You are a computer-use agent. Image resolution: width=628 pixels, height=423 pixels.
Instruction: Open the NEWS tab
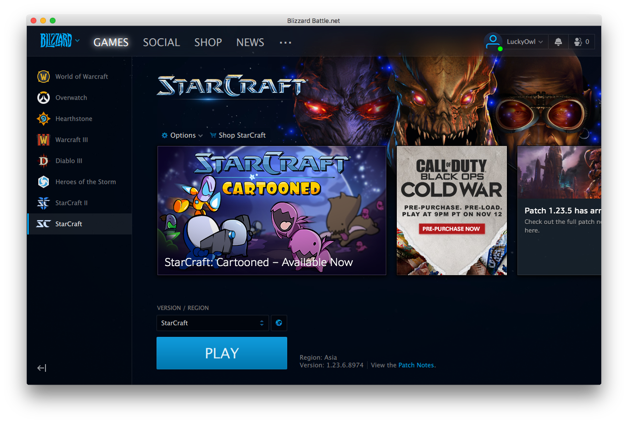click(250, 42)
